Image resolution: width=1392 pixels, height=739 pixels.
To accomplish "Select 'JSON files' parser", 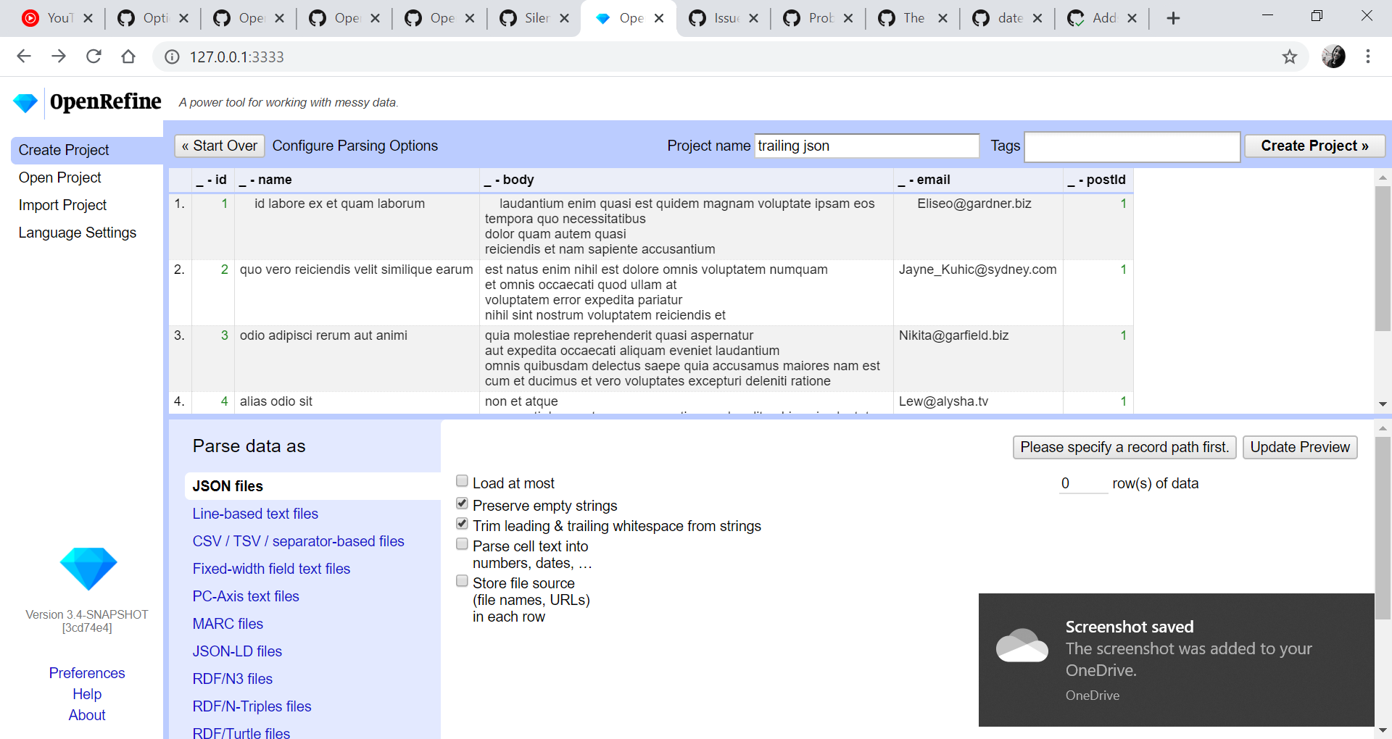I will pos(312,486).
